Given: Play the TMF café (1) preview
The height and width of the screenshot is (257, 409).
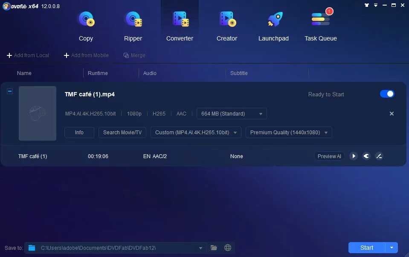Looking at the screenshot, I should click(x=354, y=156).
